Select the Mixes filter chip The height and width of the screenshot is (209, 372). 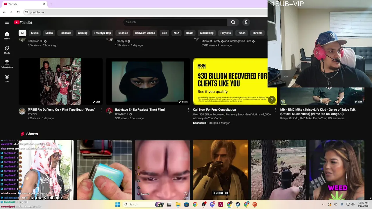49,33
